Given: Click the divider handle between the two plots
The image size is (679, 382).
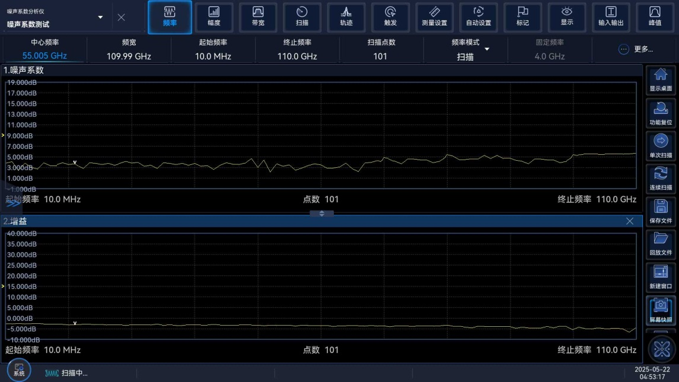Looking at the screenshot, I should (x=321, y=214).
